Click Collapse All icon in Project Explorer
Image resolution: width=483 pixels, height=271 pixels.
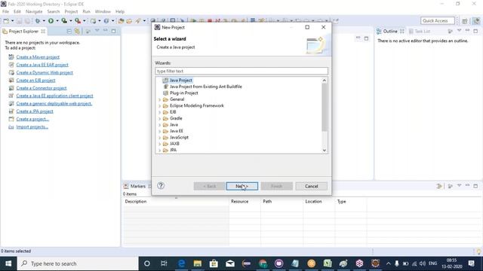point(69,32)
